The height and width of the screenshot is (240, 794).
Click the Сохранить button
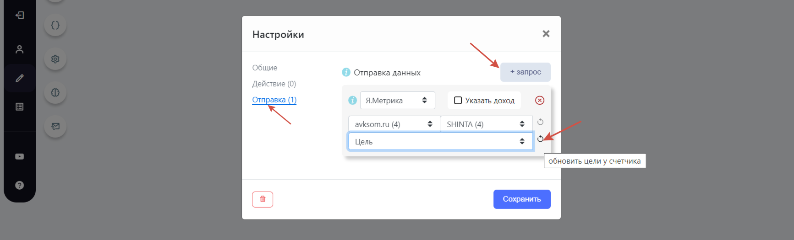click(x=522, y=199)
